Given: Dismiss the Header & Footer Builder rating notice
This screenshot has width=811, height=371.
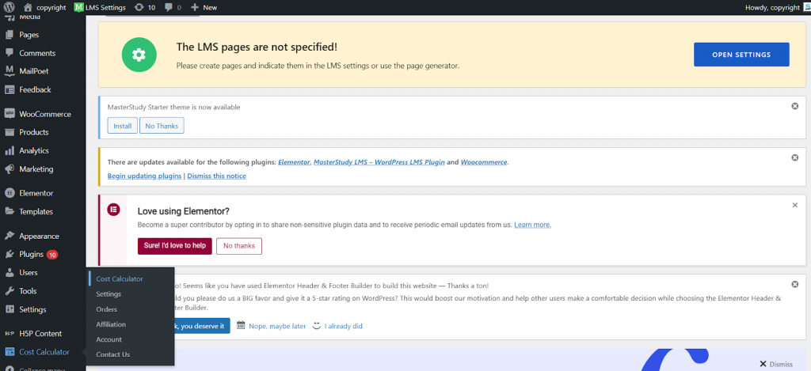Looking at the screenshot, I should [x=795, y=284].
